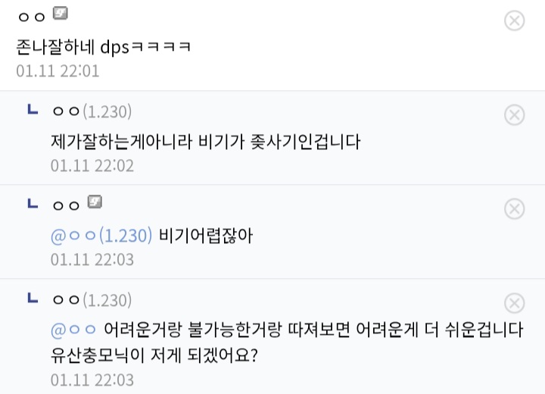Click the comment text '존나잘하네 dpsㅋㅋㅋㅋ'

tap(104, 47)
